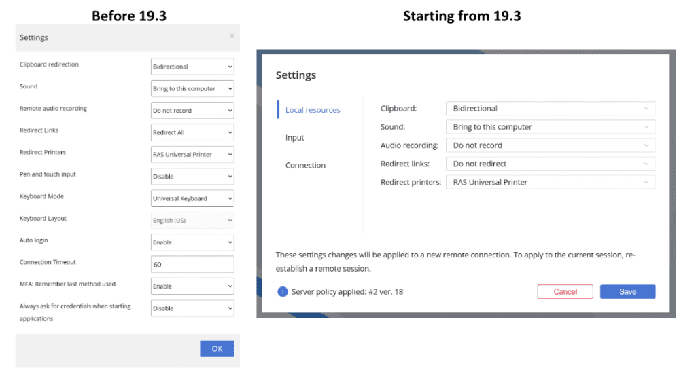Viewport: 696px width, 370px height.
Task: Open Remote audio recording dropdown
Action: [192, 110]
